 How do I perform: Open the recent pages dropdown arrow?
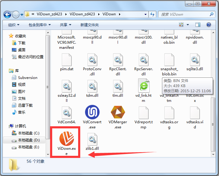(x=22, y=14)
